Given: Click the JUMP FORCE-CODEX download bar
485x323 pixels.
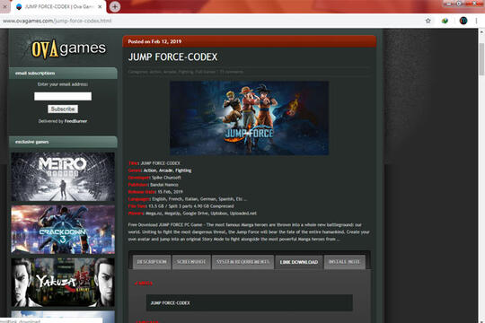Looking at the screenshot, I should coord(250,303).
